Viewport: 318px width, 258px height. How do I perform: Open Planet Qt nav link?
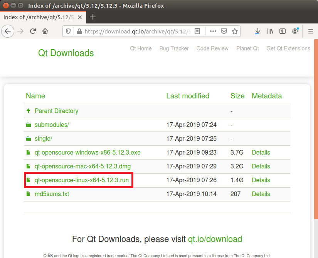click(x=247, y=48)
